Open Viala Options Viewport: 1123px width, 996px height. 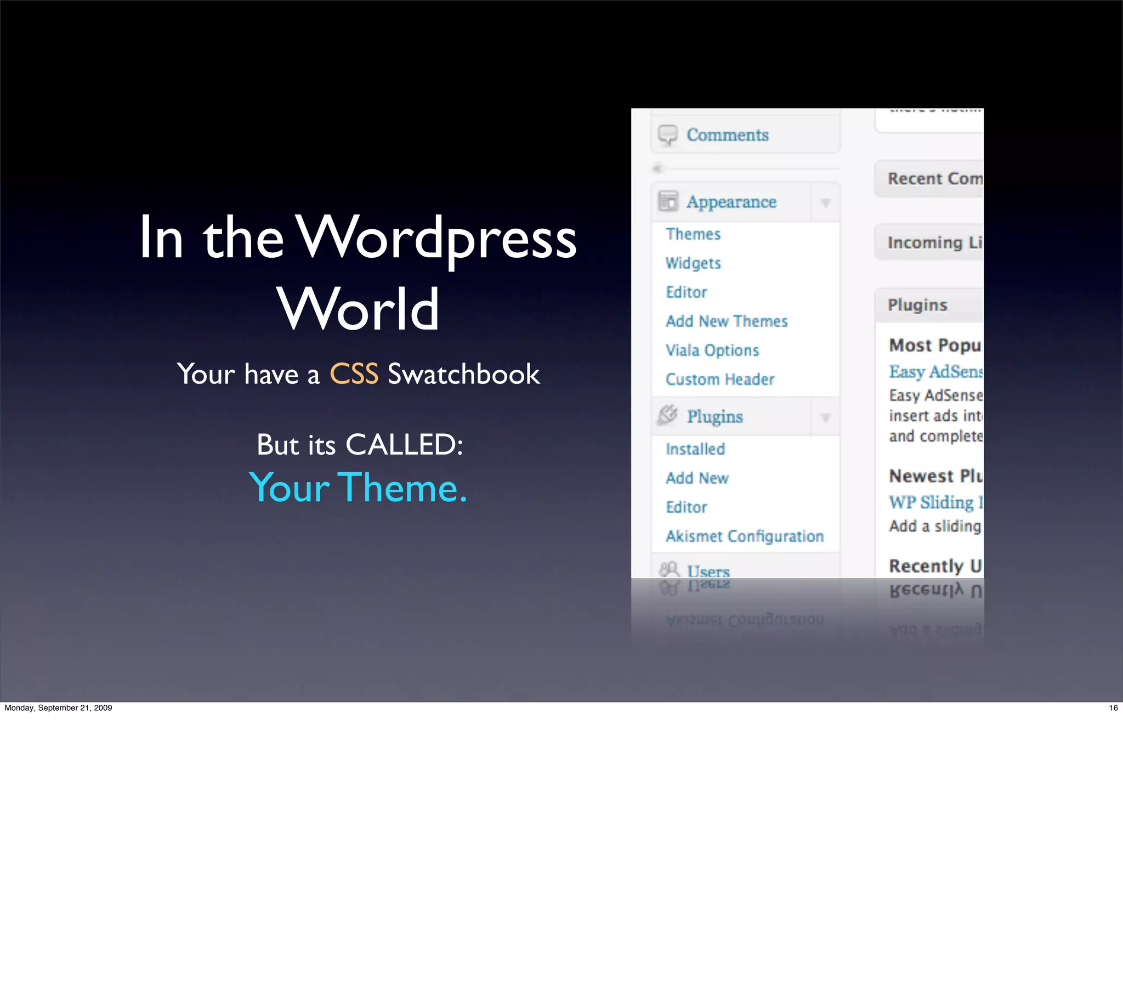pyautogui.click(x=712, y=350)
